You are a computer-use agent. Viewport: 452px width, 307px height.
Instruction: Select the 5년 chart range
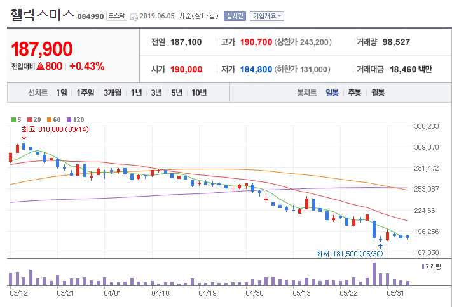click(177, 93)
